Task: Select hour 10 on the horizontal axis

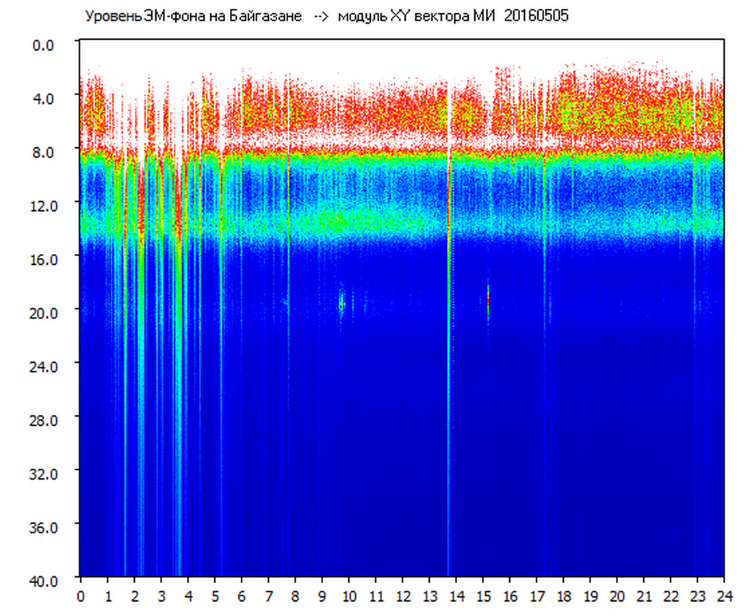Action: 349,596
